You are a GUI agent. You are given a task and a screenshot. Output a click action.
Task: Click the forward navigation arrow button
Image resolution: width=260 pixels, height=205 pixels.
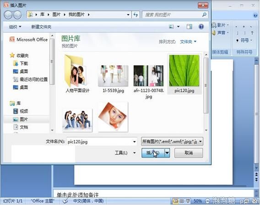(17, 15)
